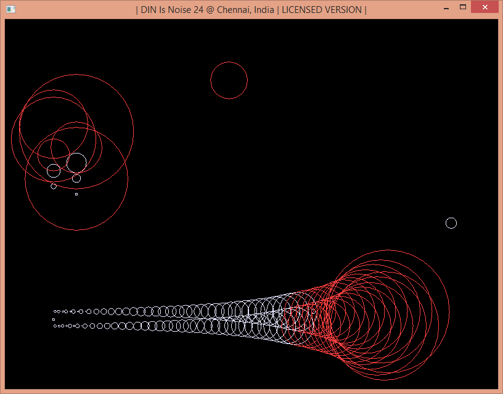Click outline of largest red circle at bottom right
The width and height of the screenshot is (503, 394).
[449, 311]
